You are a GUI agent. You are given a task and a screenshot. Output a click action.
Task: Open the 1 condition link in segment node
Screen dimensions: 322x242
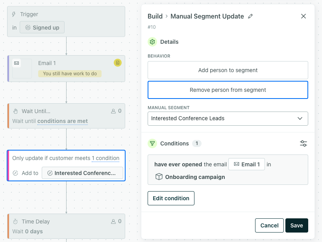click(105, 158)
